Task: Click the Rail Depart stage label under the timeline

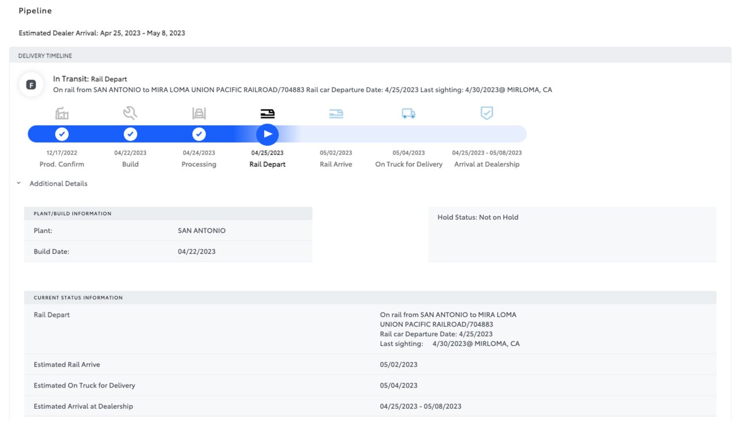Action: click(x=268, y=164)
